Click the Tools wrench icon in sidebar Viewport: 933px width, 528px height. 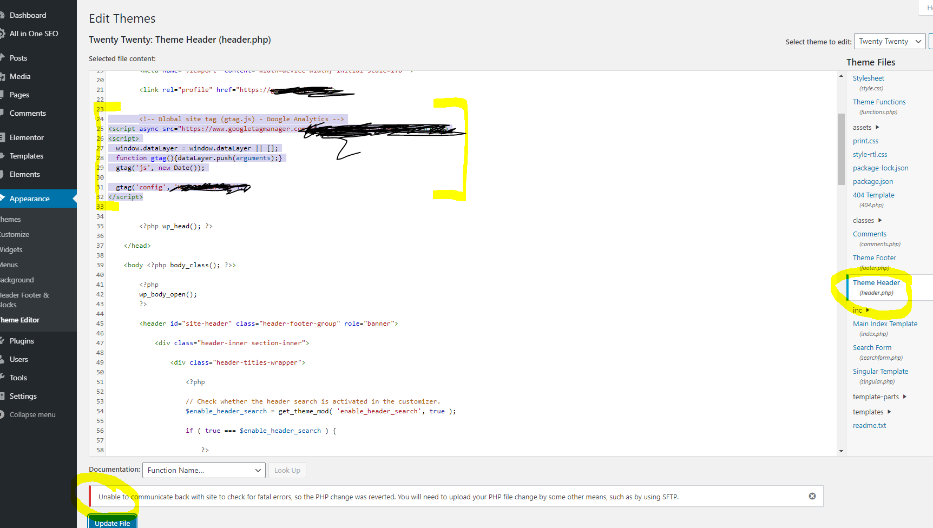(2, 378)
